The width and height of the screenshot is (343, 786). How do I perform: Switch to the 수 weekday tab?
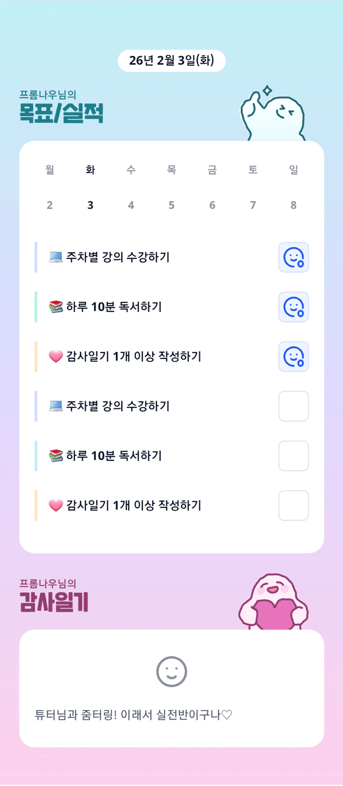click(x=131, y=170)
